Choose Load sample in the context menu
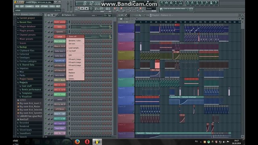 click(x=75, y=48)
